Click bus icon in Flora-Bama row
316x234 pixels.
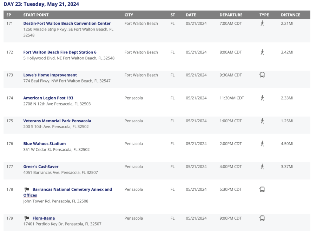coord(262,218)
